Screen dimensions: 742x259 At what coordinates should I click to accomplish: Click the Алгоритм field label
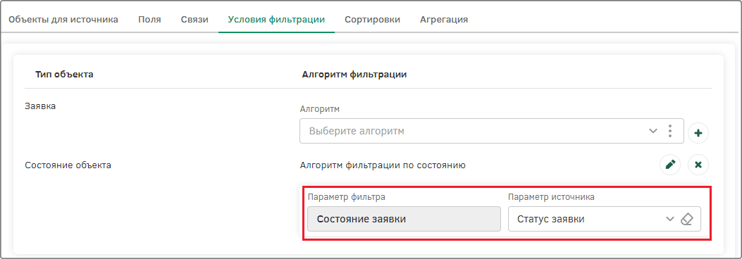pos(320,109)
